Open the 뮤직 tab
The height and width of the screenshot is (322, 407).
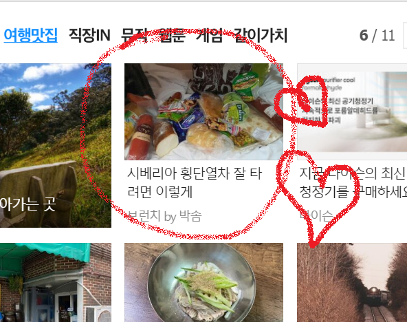coord(134,36)
